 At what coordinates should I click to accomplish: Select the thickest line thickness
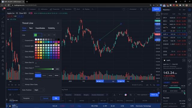pyautogui.click(x=56, y=76)
